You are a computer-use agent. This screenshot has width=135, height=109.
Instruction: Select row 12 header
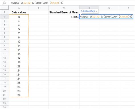[4, 58]
